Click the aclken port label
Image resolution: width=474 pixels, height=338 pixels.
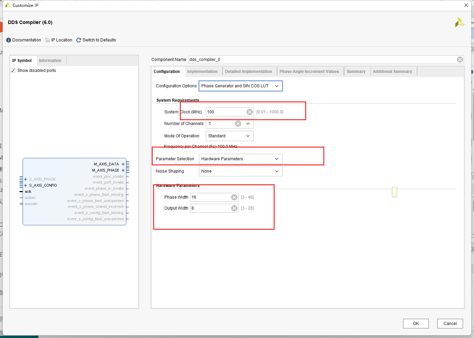pyautogui.click(x=30, y=198)
